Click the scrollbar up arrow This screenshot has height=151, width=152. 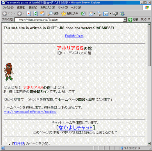(x=149, y=25)
